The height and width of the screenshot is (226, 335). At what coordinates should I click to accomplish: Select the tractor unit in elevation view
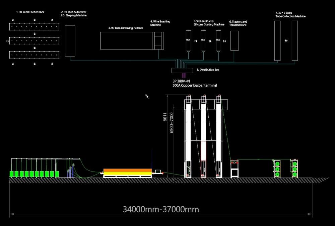tap(234, 168)
